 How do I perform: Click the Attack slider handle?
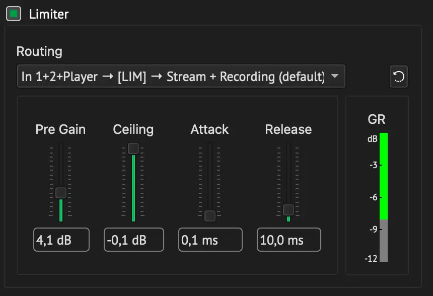tap(210, 216)
